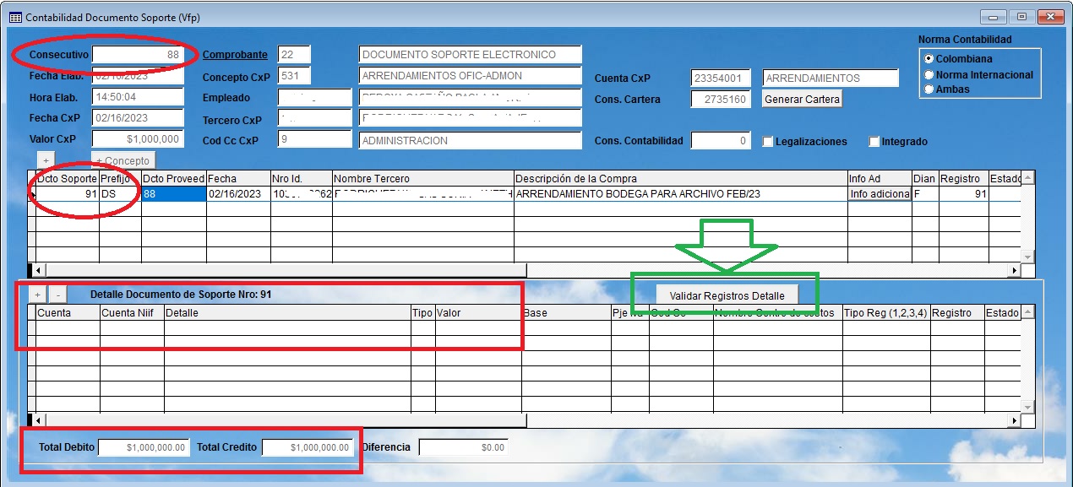Select Ambas accounting norm
Screen dimensions: 1073x487
[929, 89]
